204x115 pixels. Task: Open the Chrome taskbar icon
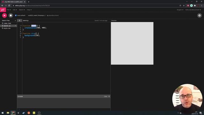click(x=13, y=113)
